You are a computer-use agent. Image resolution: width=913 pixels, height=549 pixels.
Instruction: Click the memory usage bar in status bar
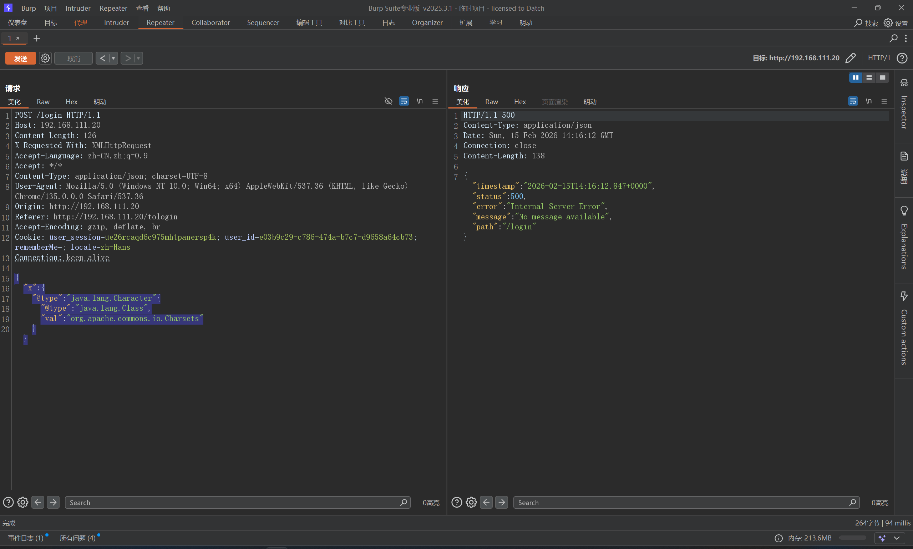(852, 538)
